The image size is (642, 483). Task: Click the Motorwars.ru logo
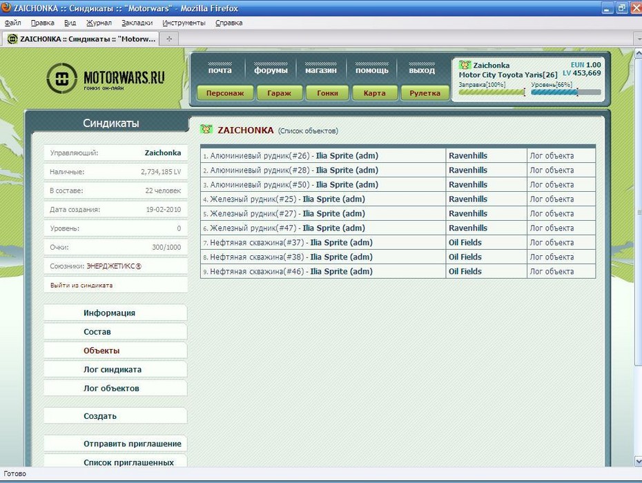pyautogui.click(x=106, y=78)
